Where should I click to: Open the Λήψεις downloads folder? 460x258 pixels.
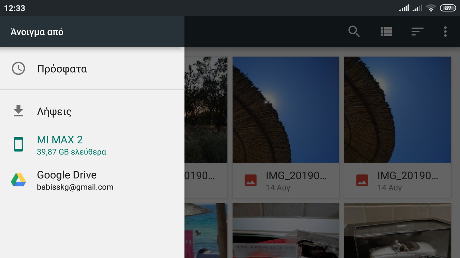point(92,111)
